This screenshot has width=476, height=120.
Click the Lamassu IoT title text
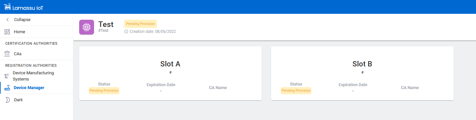(28, 7)
